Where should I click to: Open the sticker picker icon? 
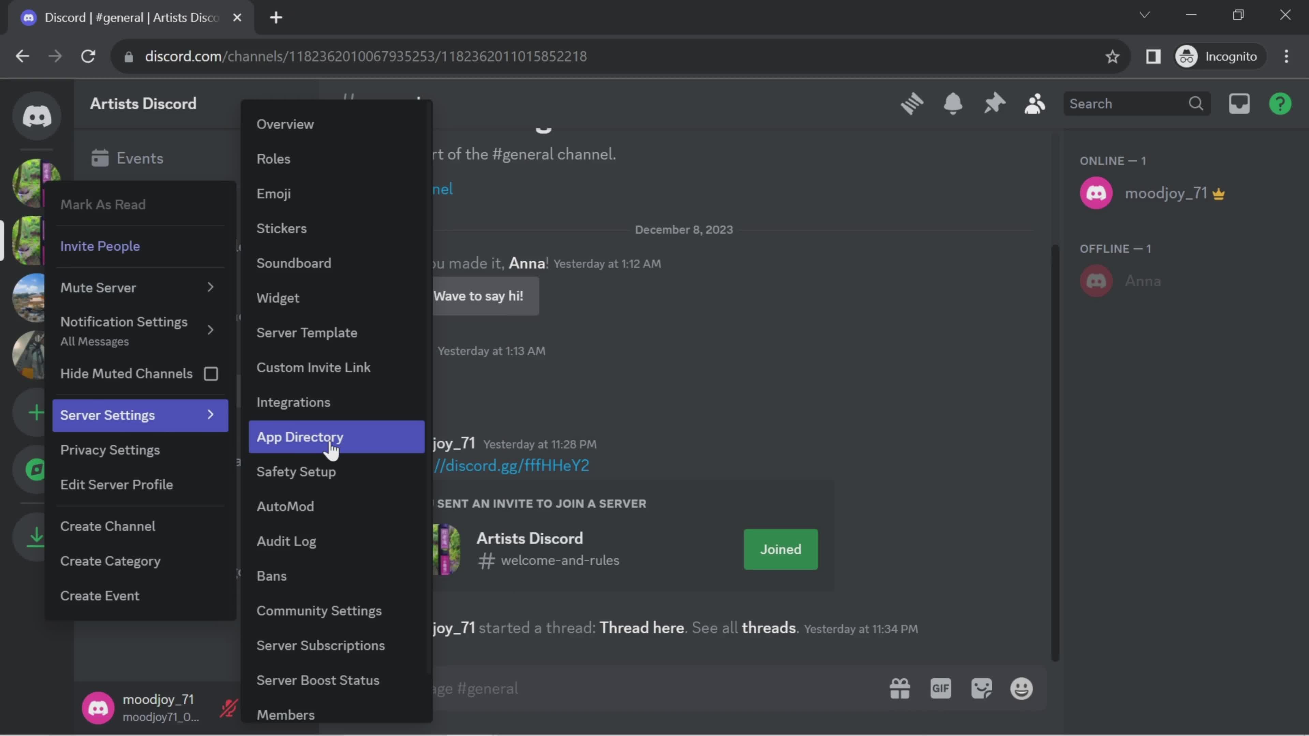(981, 689)
